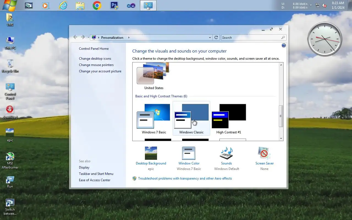Refresh the Personalization window
Screen dimensions: 352x220
coord(216,37)
